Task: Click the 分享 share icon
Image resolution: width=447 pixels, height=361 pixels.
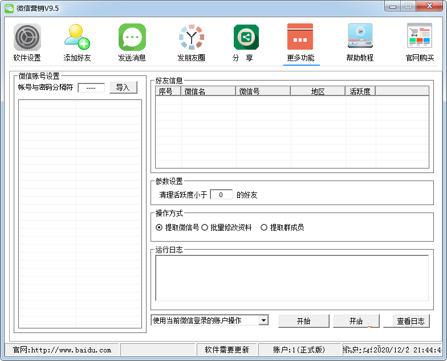Action: pyautogui.click(x=246, y=37)
